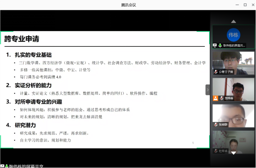Click muted mic icon beside 贺梓睿 name
Screen dimensions: 256x168
(221, 98)
